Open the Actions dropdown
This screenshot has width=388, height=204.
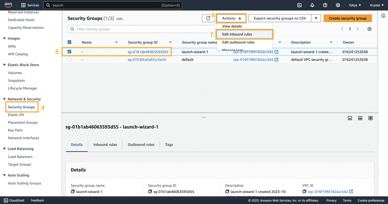232,18
